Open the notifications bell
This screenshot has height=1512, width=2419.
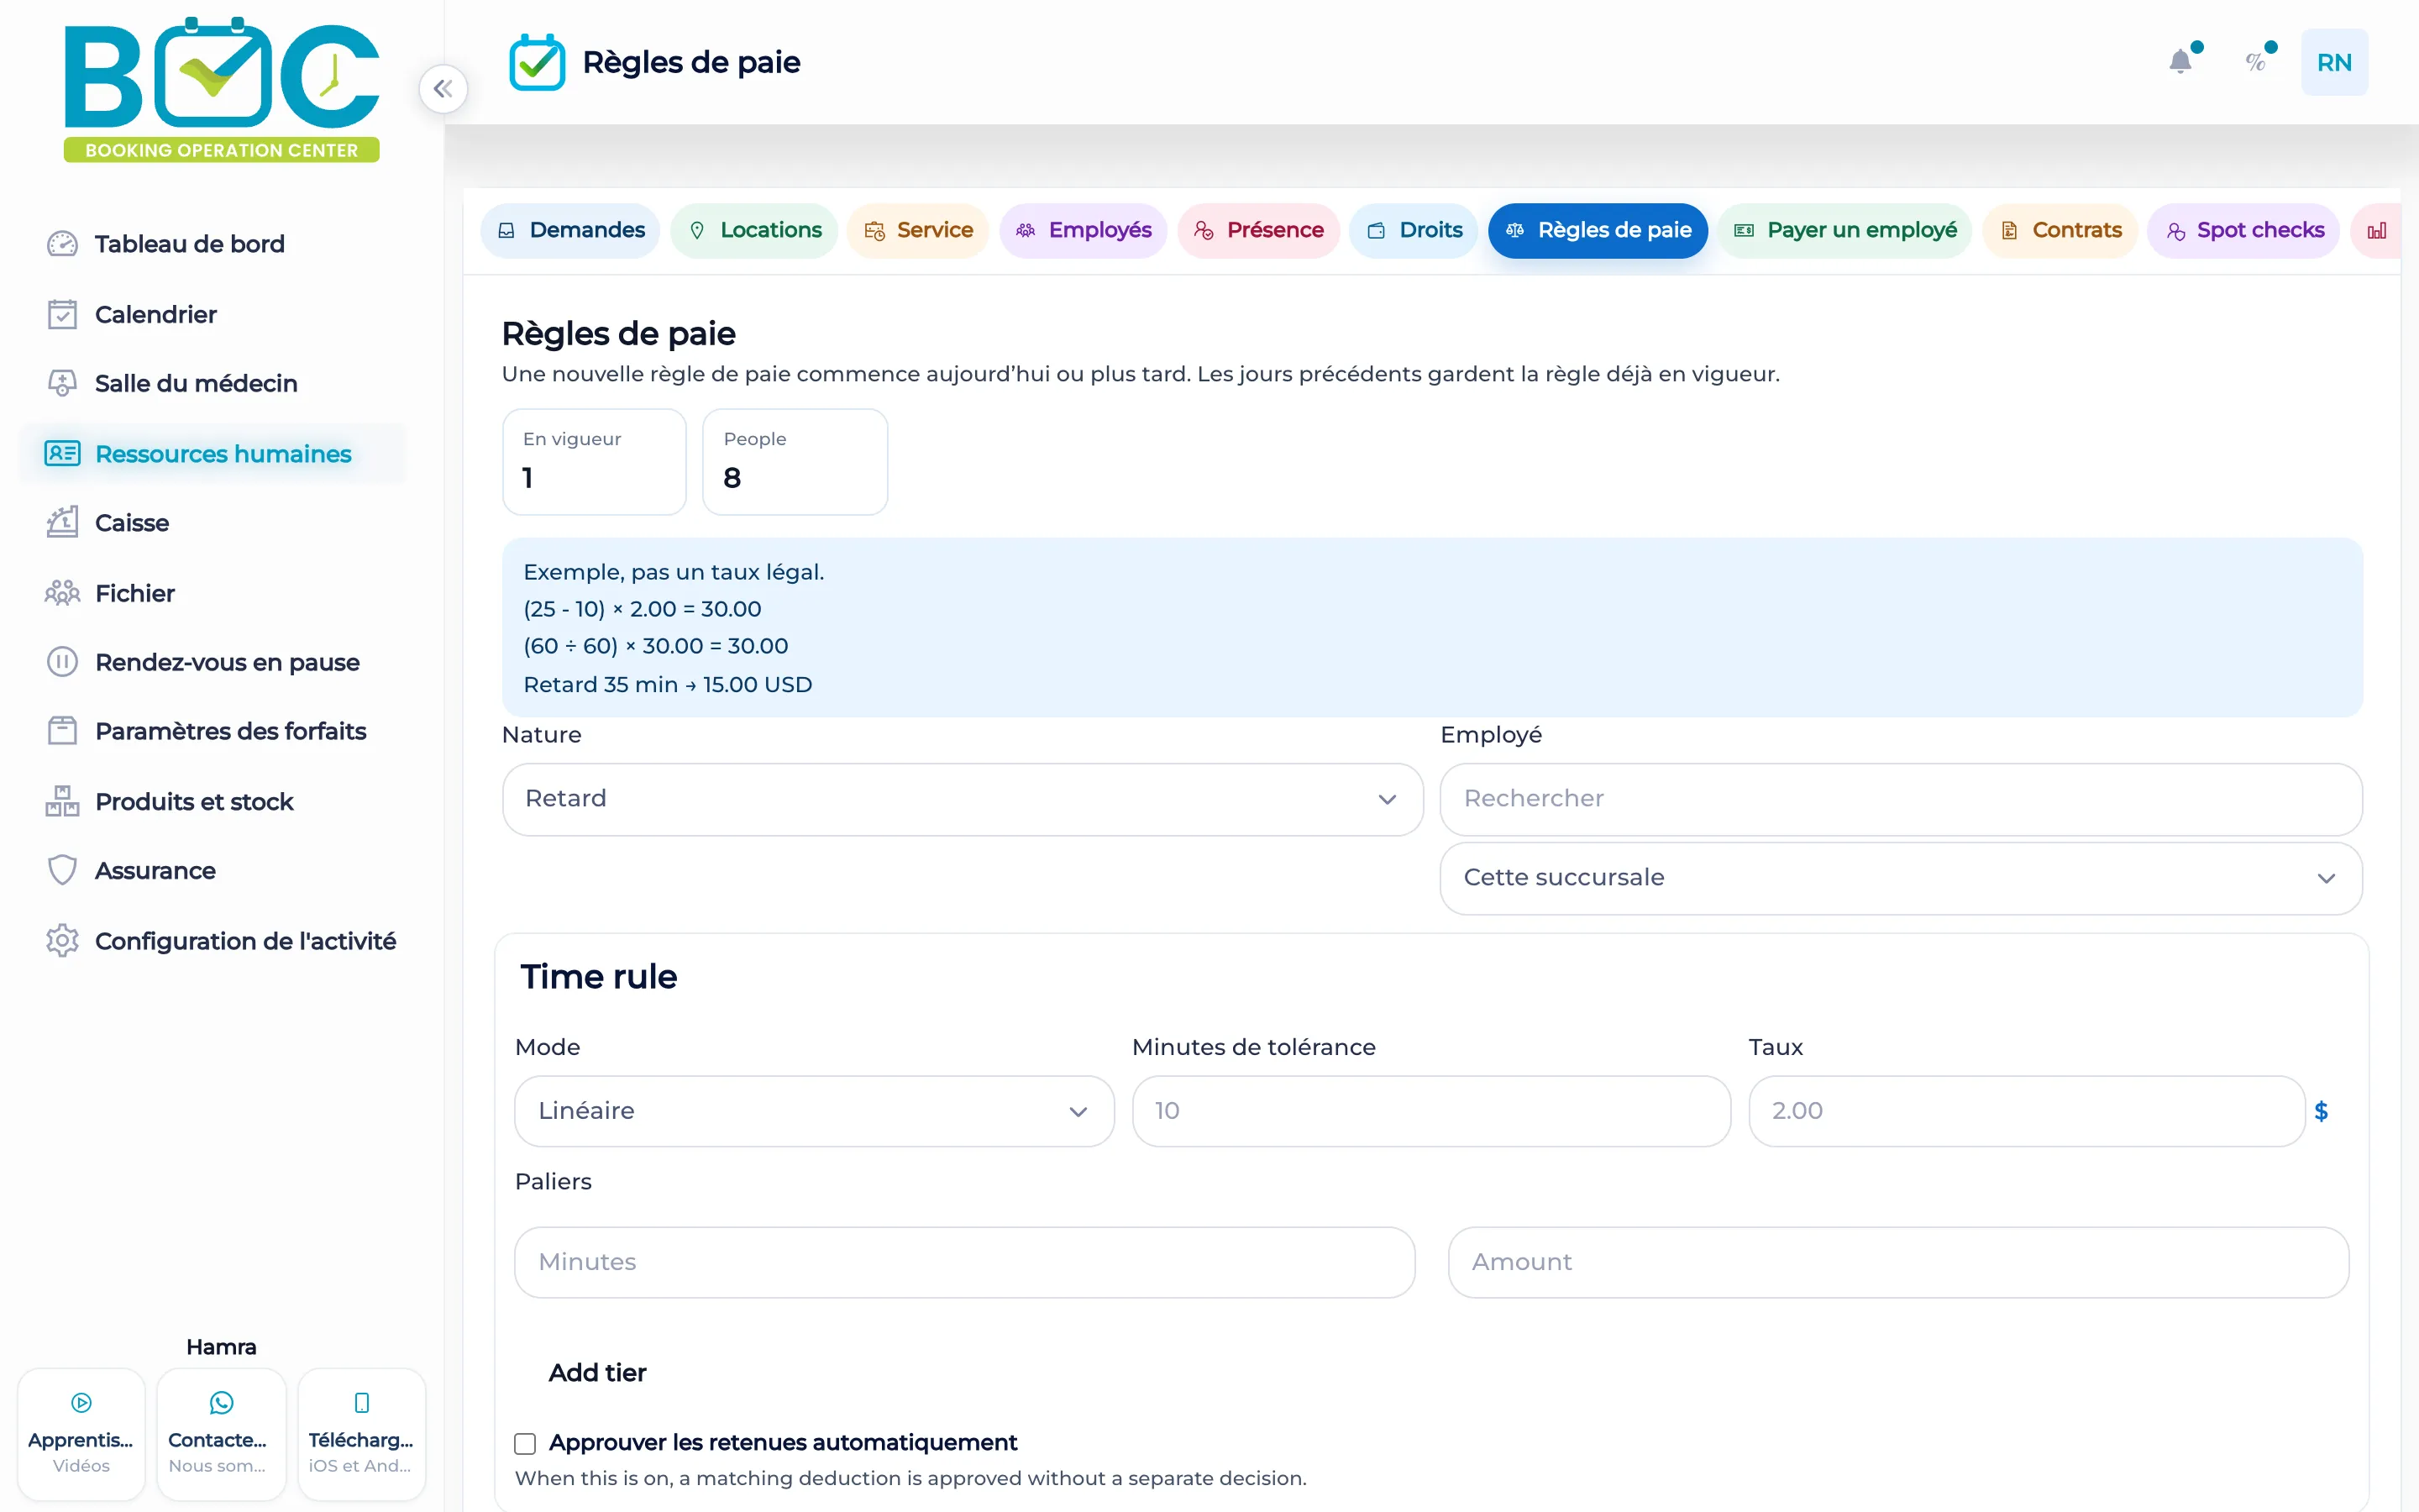pyautogui.click(x=2180, y=62)
